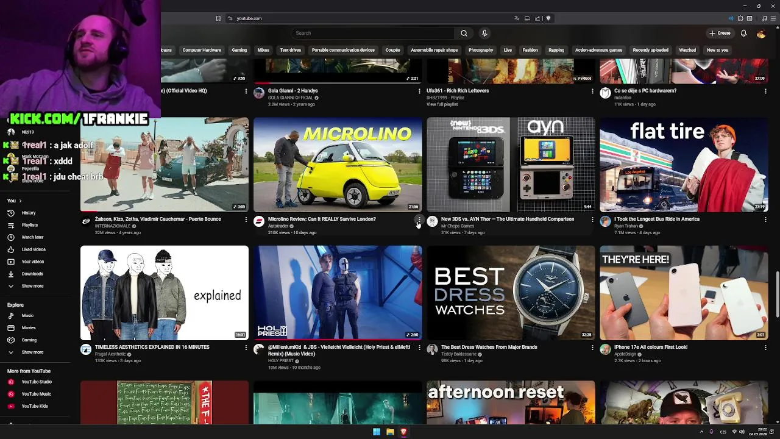Open Liked videos
The height and width of the screenshot is (439, 780).
(x=34, y=249)
